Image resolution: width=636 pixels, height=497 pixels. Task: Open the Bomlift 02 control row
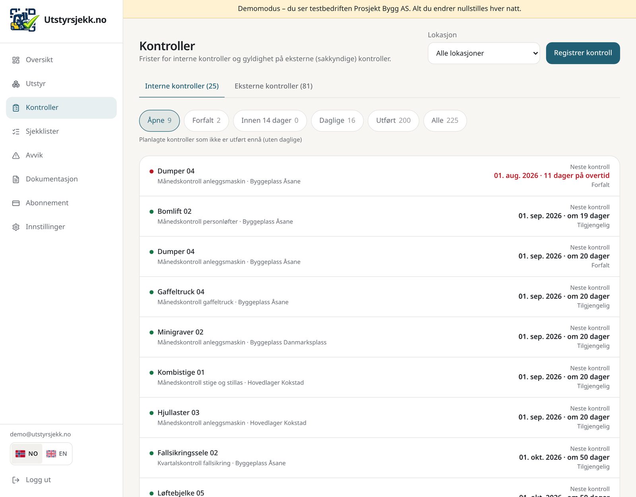(380, 216)
